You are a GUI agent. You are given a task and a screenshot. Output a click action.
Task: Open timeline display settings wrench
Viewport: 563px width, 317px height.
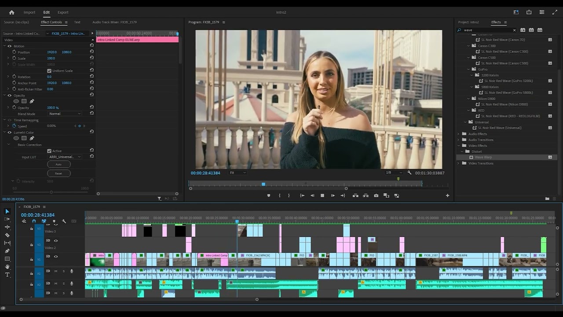coord(64,221)
